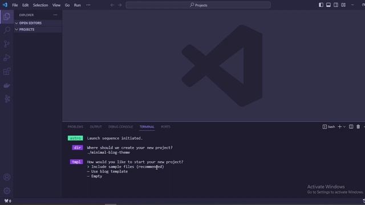This screenshot has width=365, height=205.
Task: Kill the terminal with the trash icon
Action: (358, 126)
